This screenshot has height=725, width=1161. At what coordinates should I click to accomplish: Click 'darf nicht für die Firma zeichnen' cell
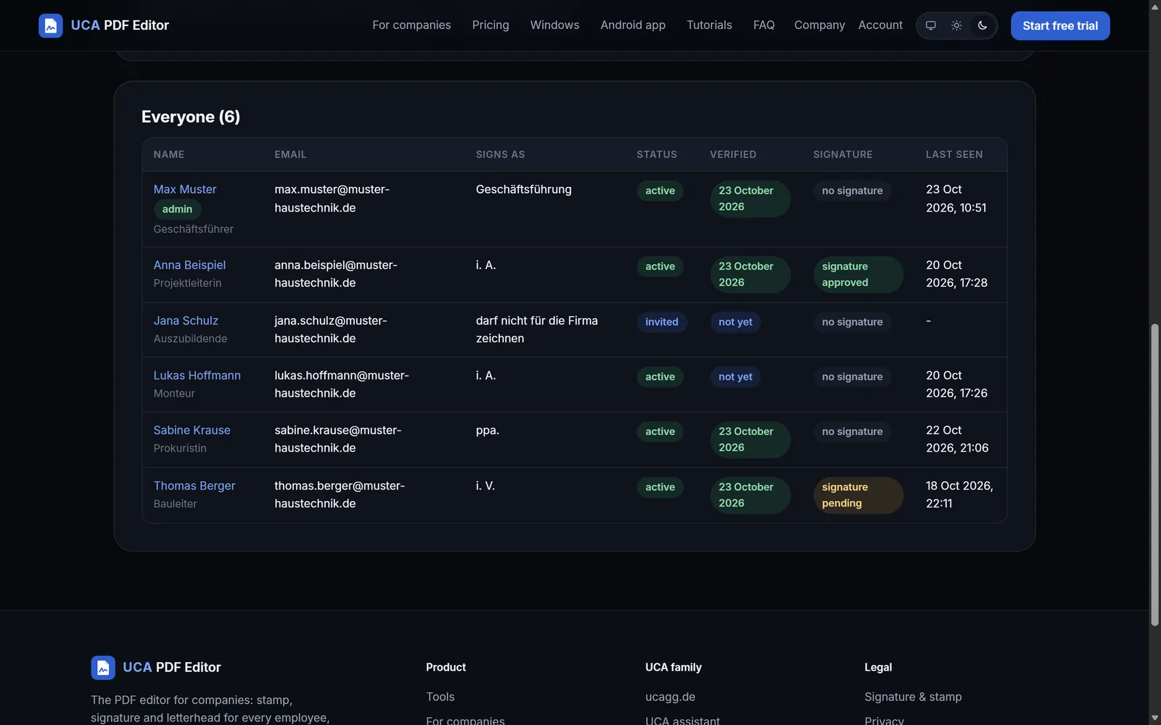pyautogui.click(x=537, y=330)
